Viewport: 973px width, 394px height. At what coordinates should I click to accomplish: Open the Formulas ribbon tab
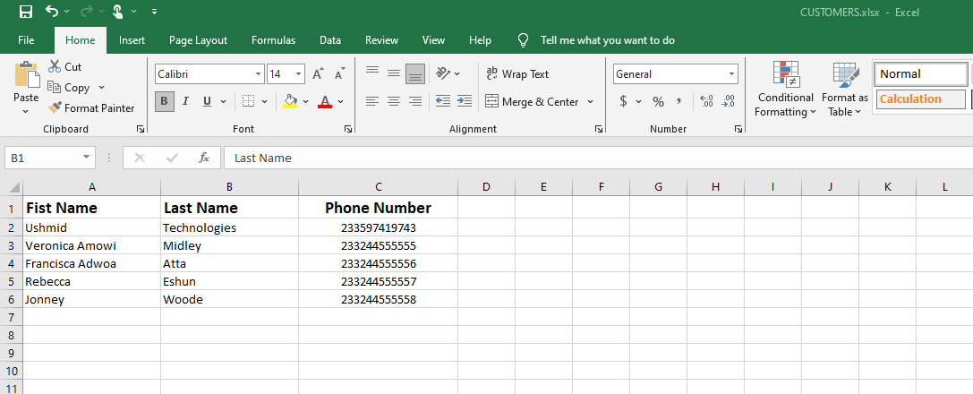[x=273, y=40]
